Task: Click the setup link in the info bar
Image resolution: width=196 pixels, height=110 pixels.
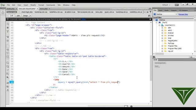Action: tap(84, 19)
